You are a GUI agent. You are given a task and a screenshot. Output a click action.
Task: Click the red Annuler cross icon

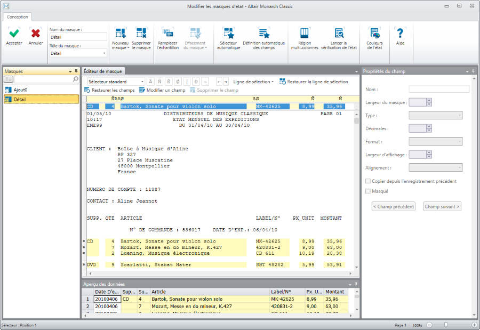pos(36,33)
